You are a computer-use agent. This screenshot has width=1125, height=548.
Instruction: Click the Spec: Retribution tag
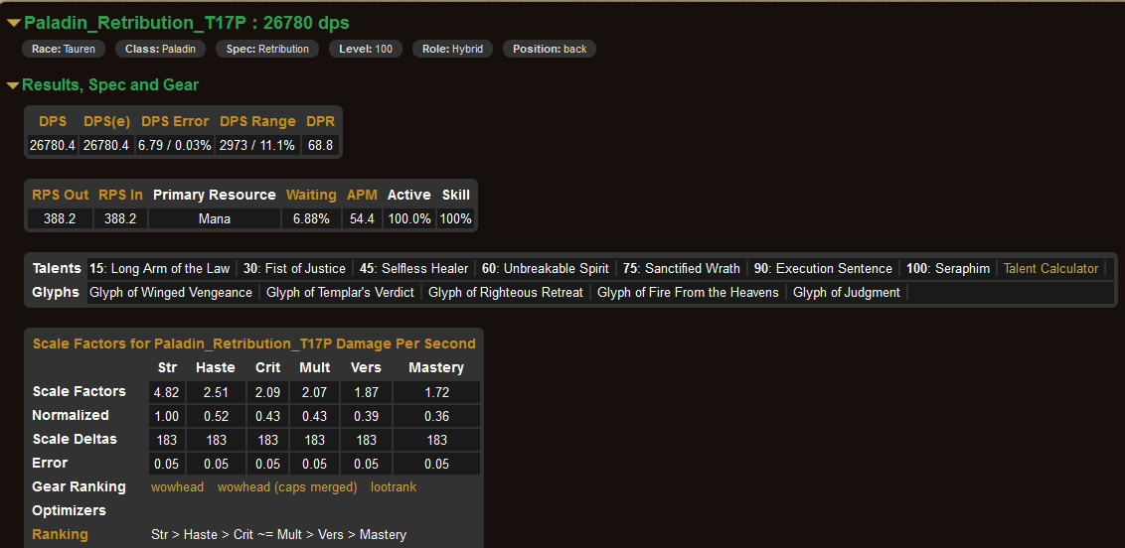coord(267,49)
